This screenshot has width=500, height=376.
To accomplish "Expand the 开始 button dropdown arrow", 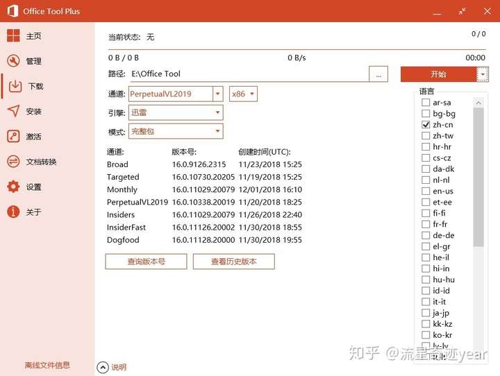I will 483,74.
